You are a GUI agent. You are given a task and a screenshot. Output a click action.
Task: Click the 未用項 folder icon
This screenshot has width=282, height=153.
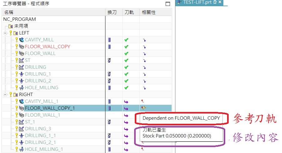(11, 26)
